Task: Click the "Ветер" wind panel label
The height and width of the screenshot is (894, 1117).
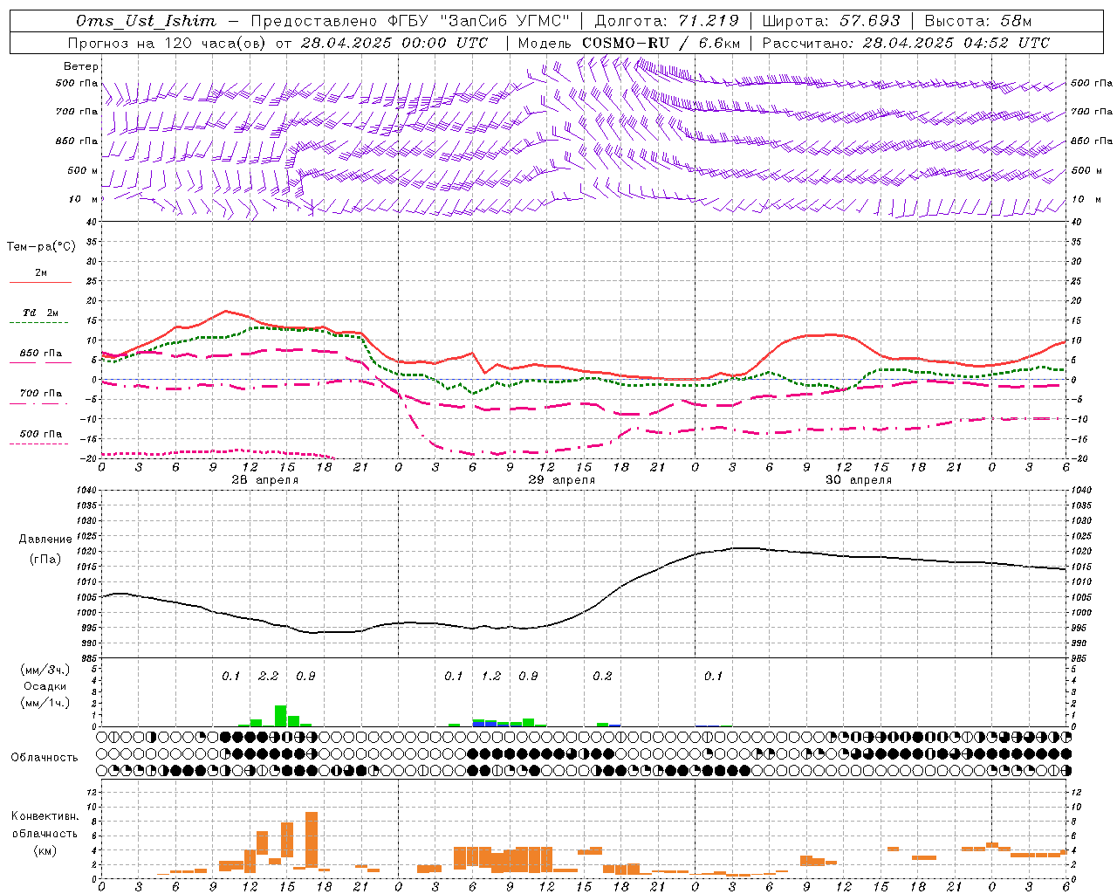Action: pos(80,66)
